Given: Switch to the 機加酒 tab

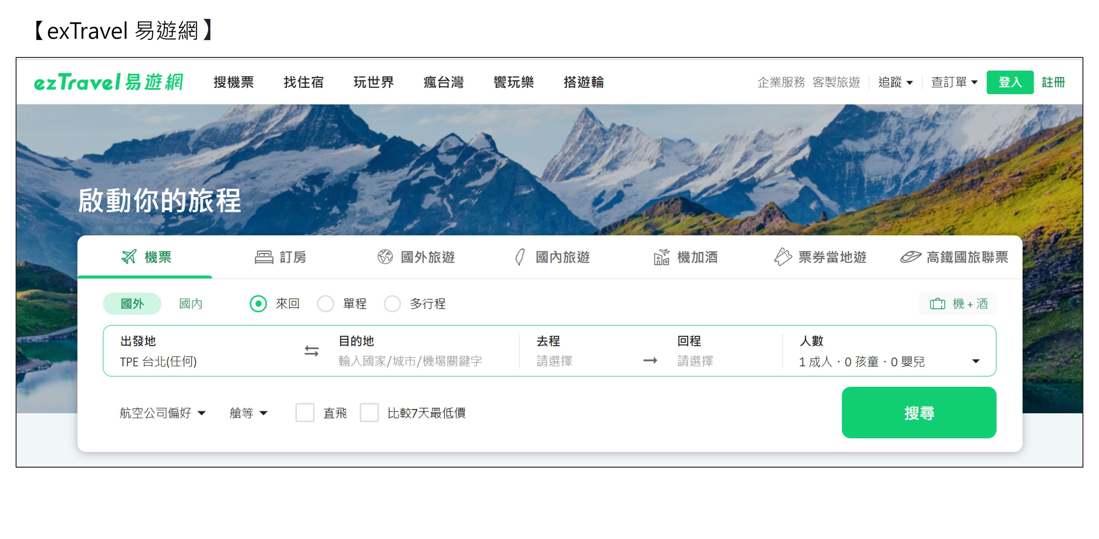Looking at the screenshot, I should tap(686, 257).
